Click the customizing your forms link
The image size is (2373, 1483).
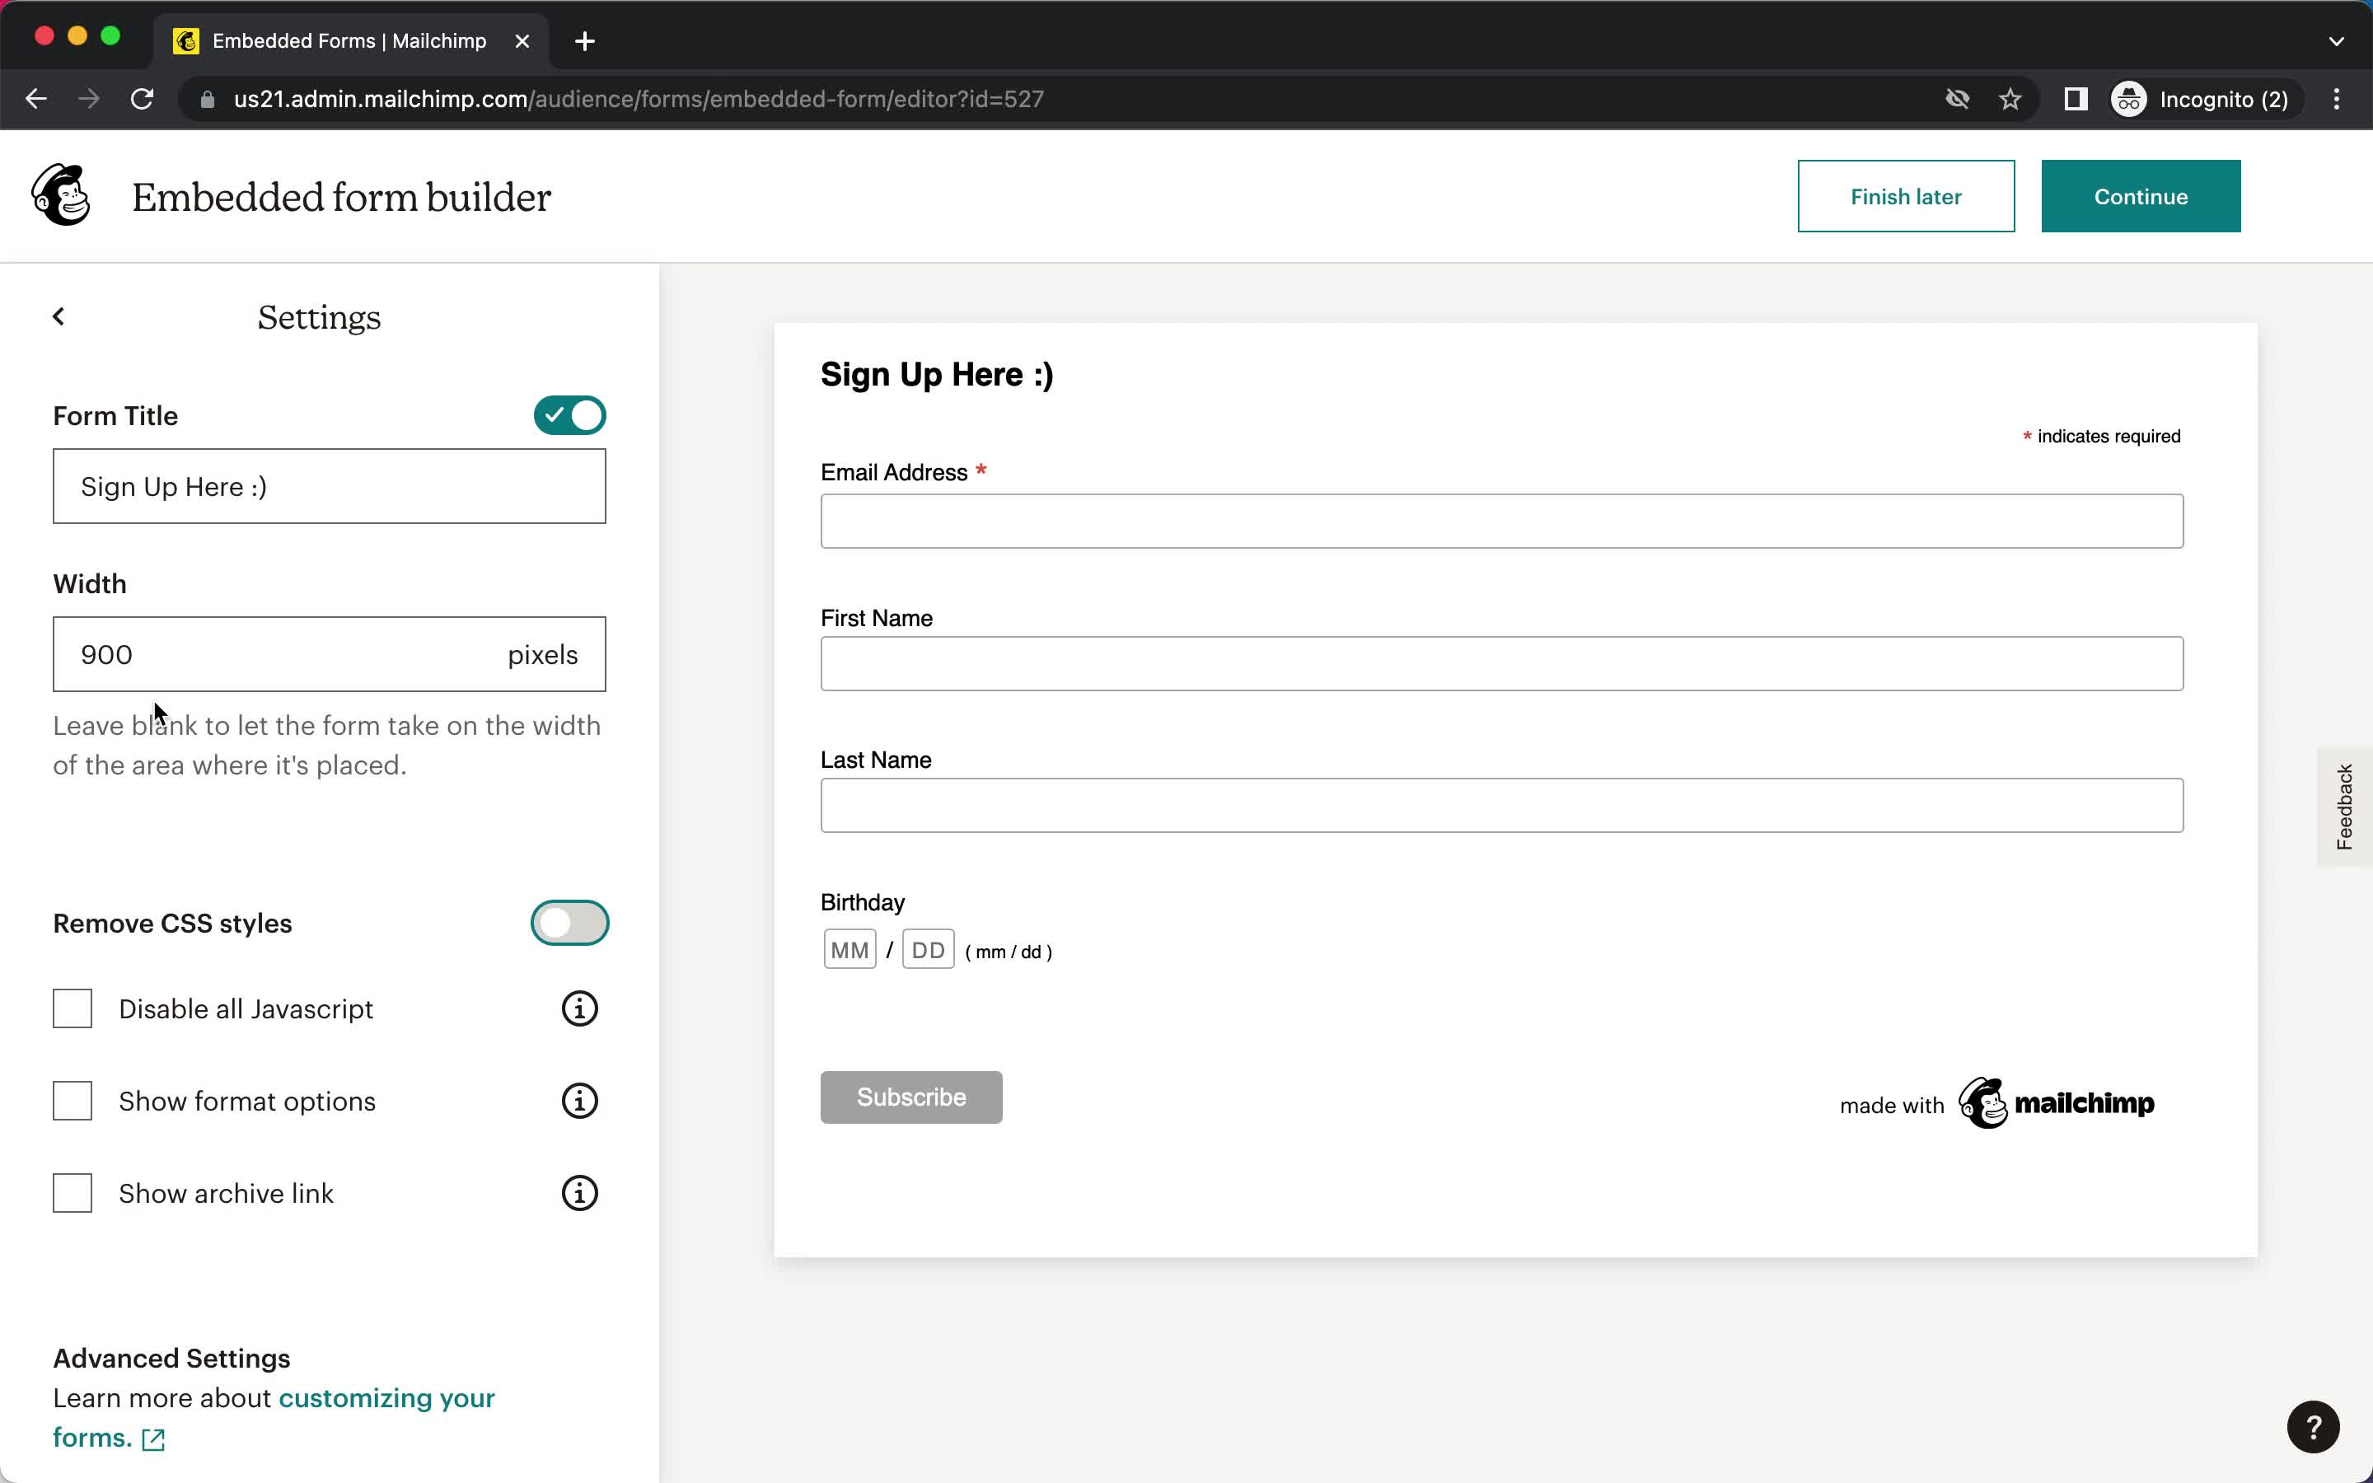(274, 1418)
